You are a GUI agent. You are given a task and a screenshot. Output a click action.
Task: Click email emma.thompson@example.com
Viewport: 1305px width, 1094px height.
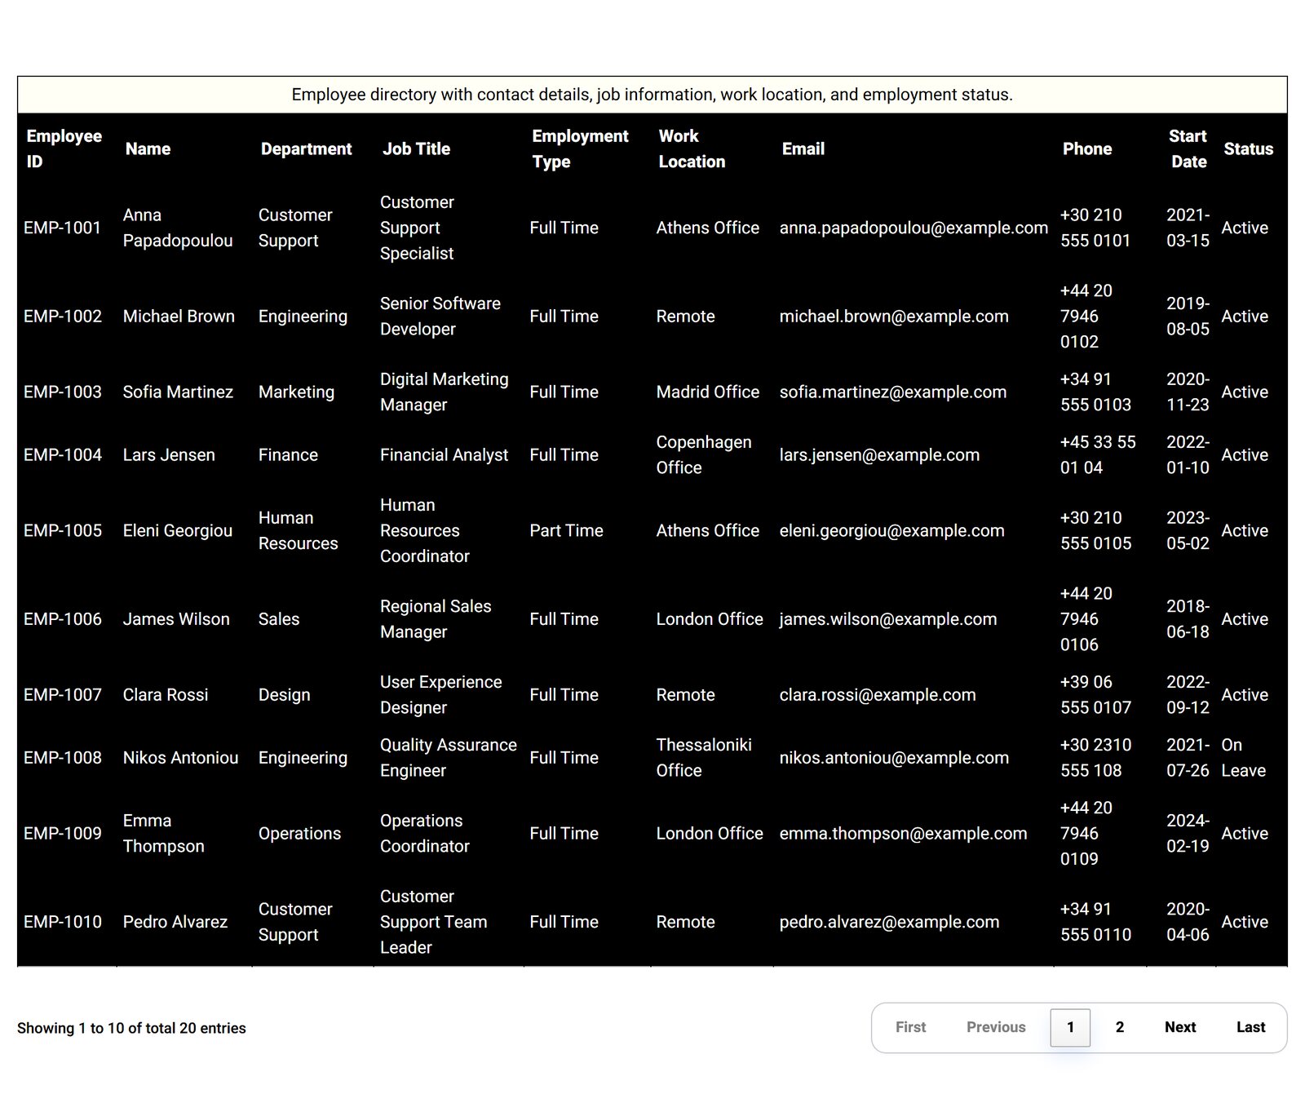tap(903, 834)
